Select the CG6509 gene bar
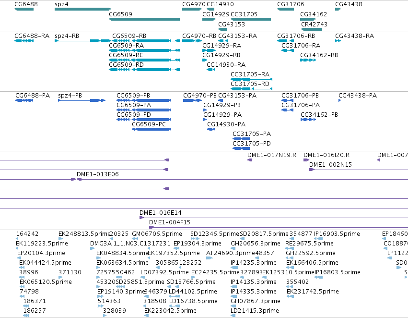This screenshot has width=408, height=318. (144, 19)
